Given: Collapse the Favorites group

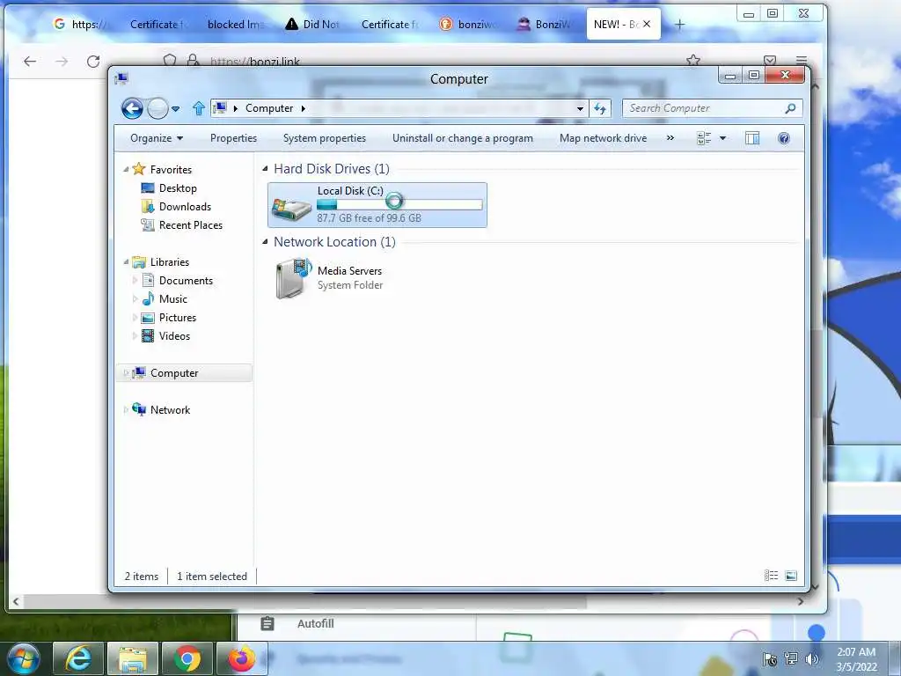Looking at the screenshot, I should click(126, 170).
